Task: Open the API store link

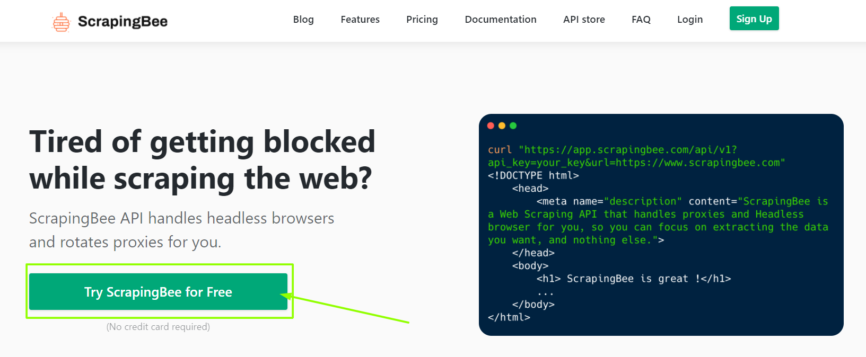Action: click(584, 20)
